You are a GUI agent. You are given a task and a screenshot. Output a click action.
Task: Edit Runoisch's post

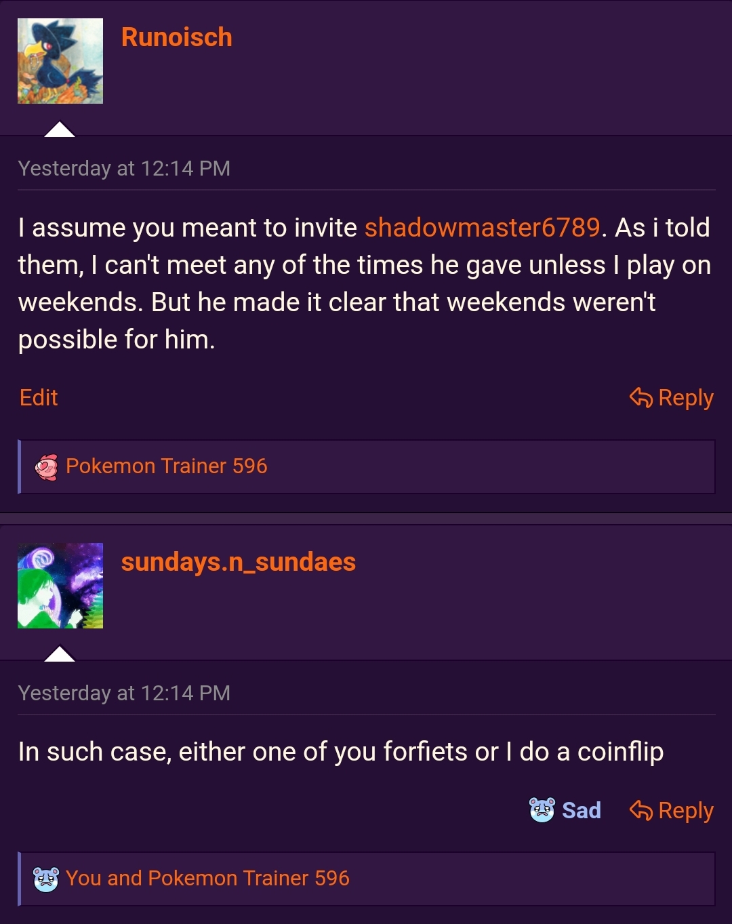[39, 398]
